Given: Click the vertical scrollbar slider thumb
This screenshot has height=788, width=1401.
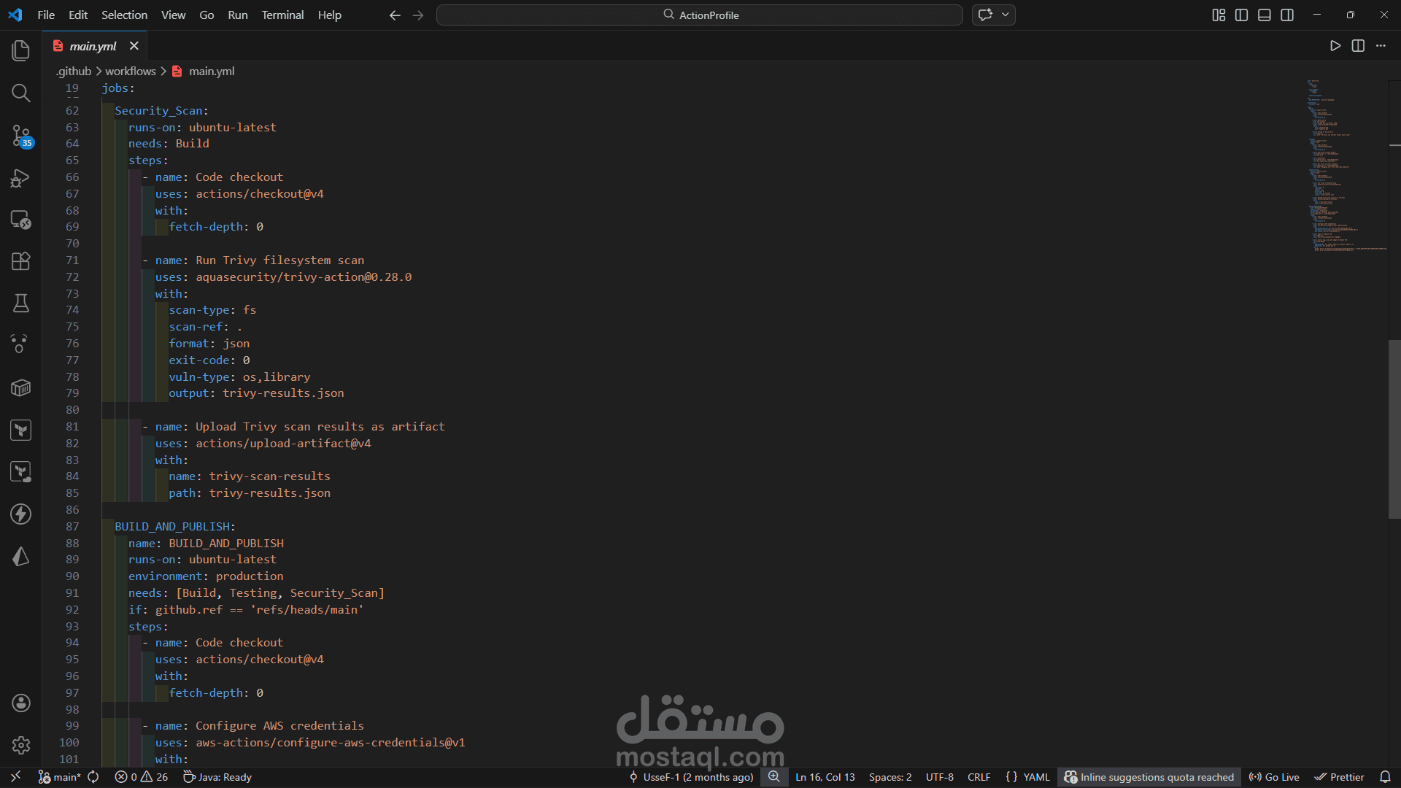Looking at the screenshot, I should [1394, 429].
